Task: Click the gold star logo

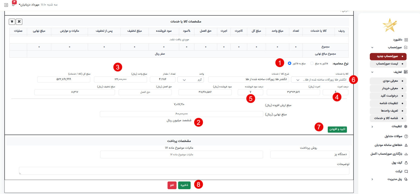Action: [x=389, y=25]
